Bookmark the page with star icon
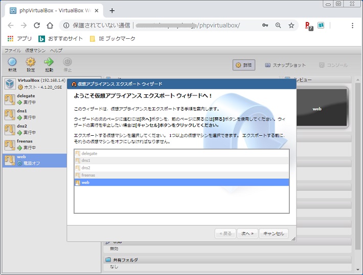 [x=291, y=25]
